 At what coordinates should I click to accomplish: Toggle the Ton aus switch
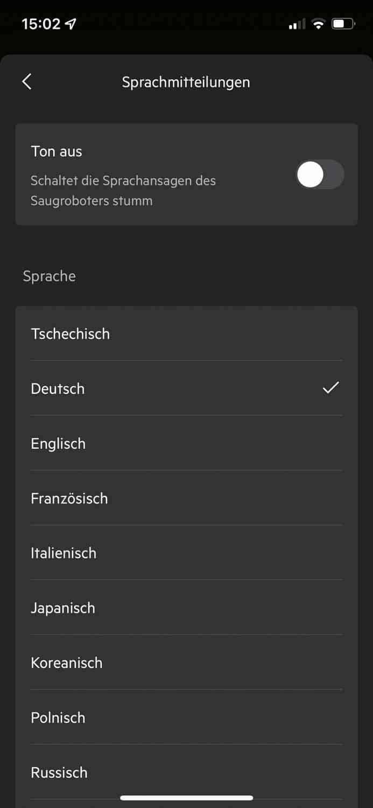[x=319, y=175]
